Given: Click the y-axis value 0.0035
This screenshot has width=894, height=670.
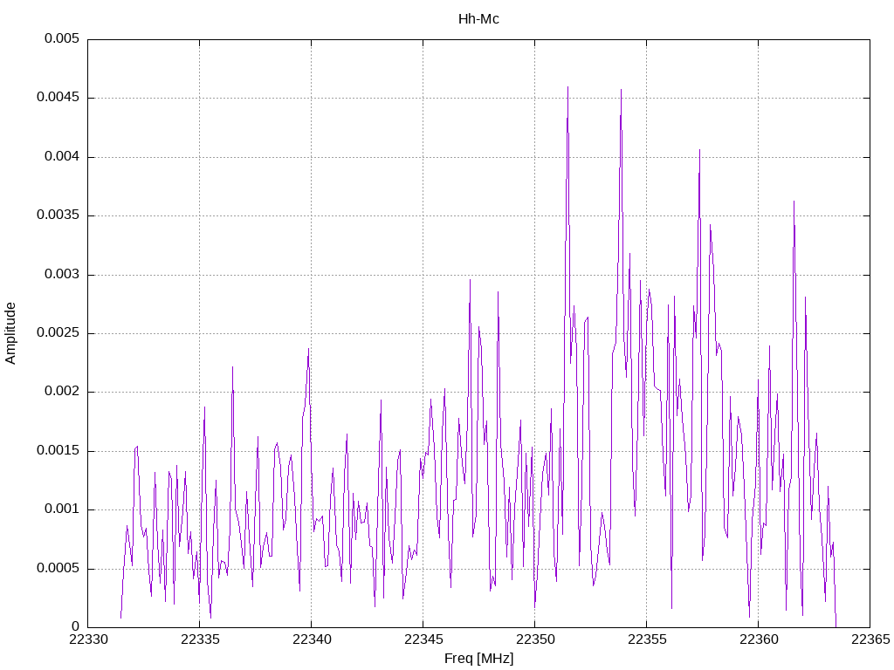Looking at the screenshot, I should 58,215.
